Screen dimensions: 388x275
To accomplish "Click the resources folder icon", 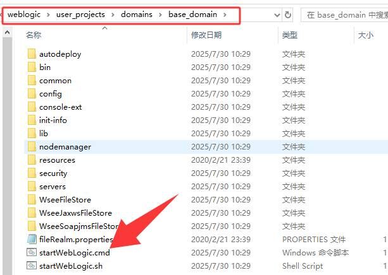I will click(32, 160).
